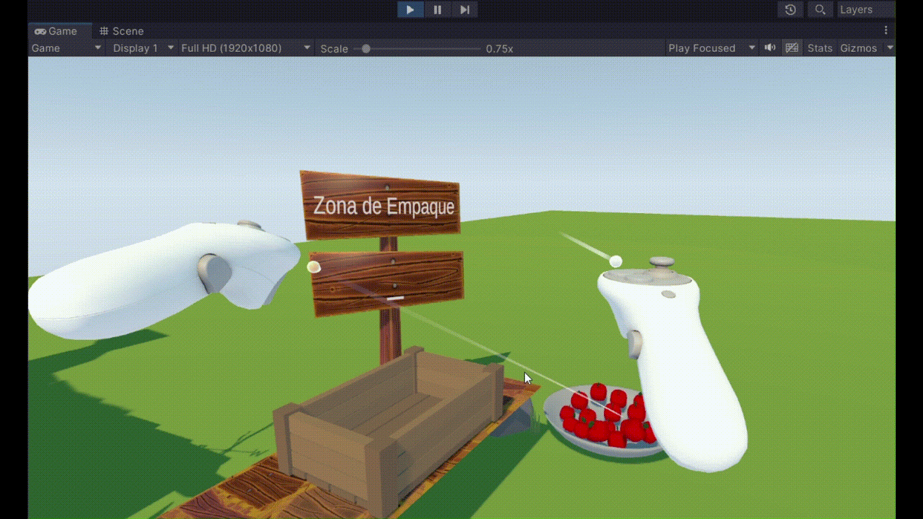Screen dimensions: 923x519
Task: Click the Scale slider handle
Action: 366,48
